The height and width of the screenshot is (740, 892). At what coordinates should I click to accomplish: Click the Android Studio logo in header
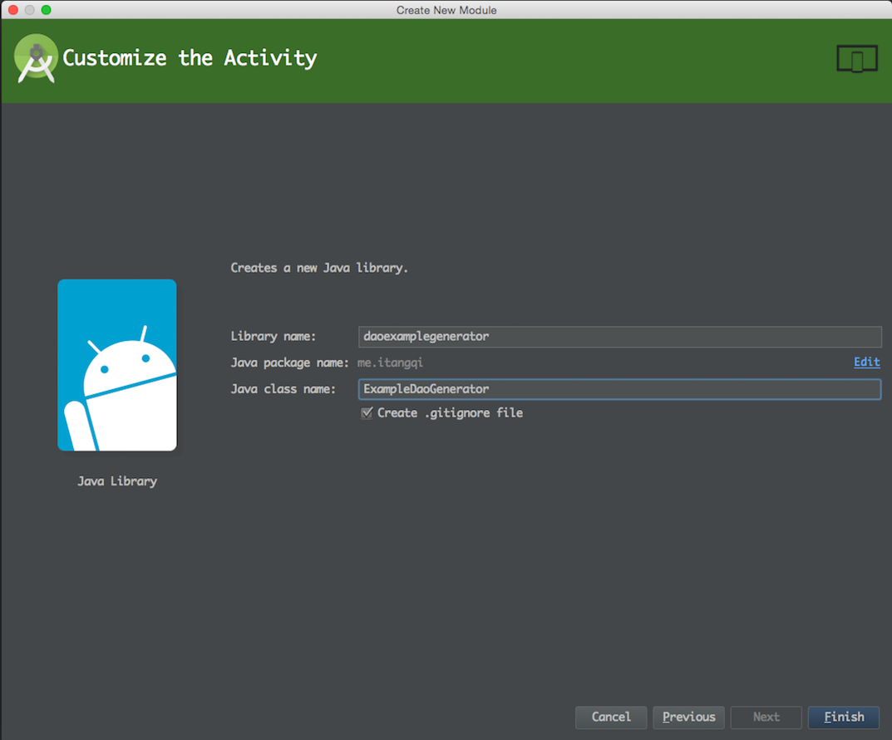36,58
